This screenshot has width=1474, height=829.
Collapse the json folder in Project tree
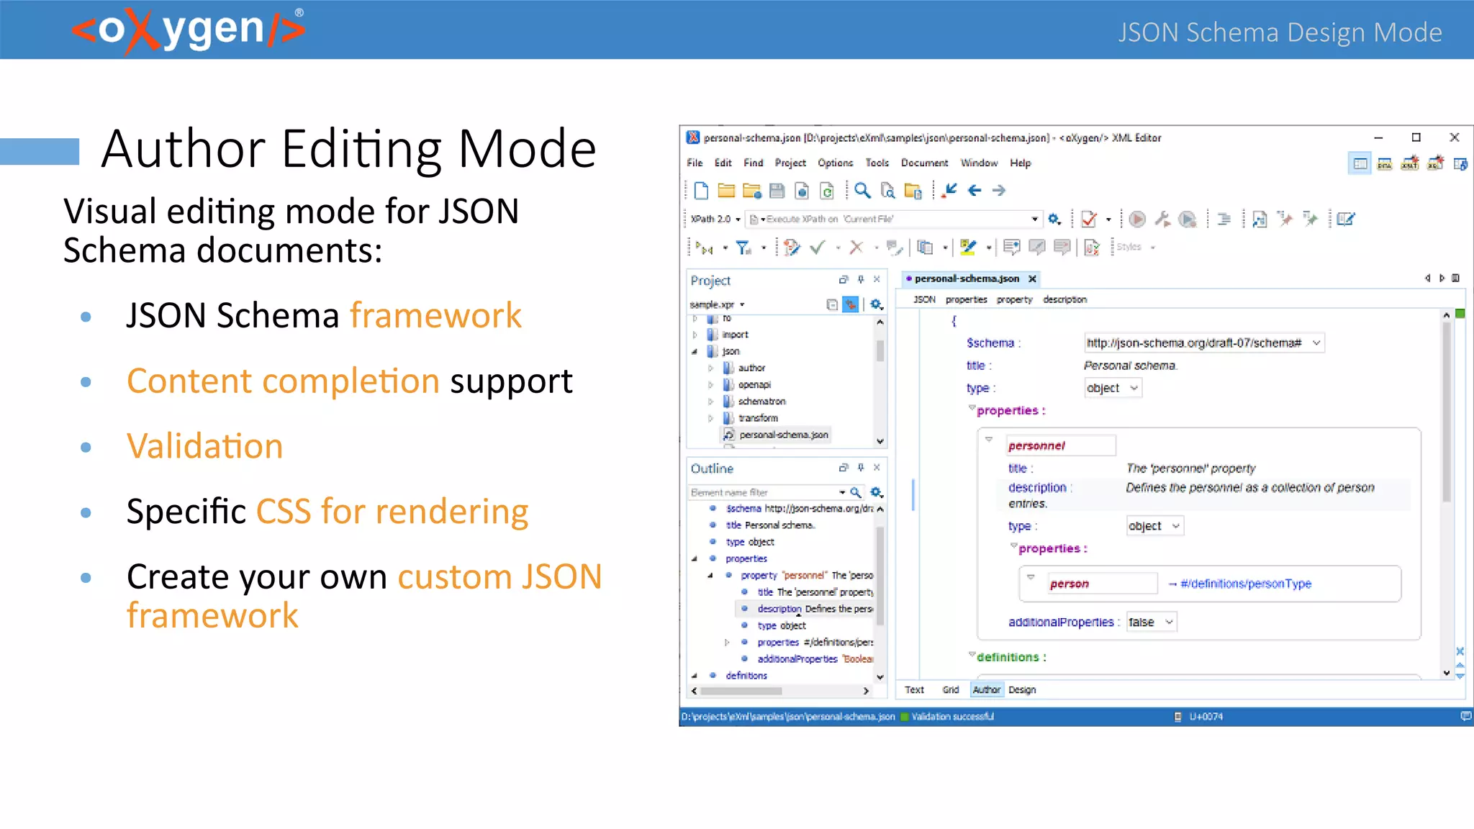pyautogui.click(x=695, y=351)
